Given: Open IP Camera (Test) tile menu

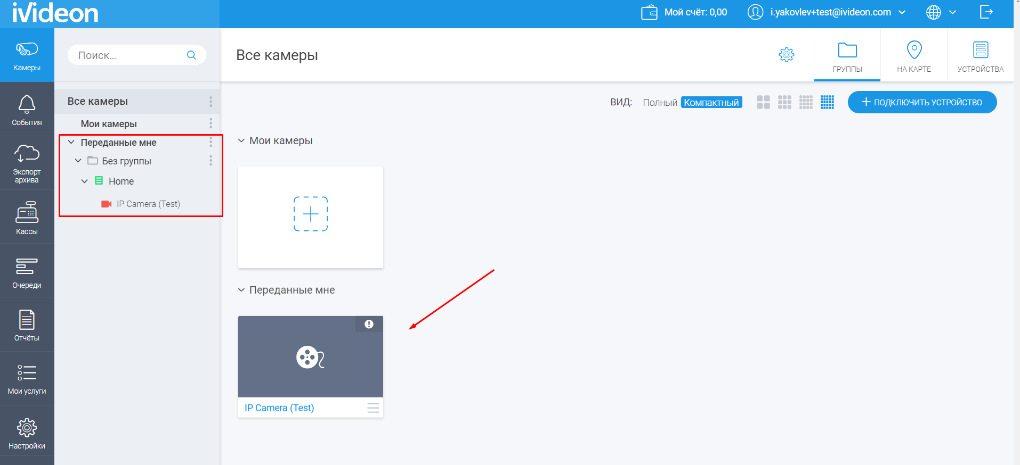Looking at the screenshot, I should 373,408.
